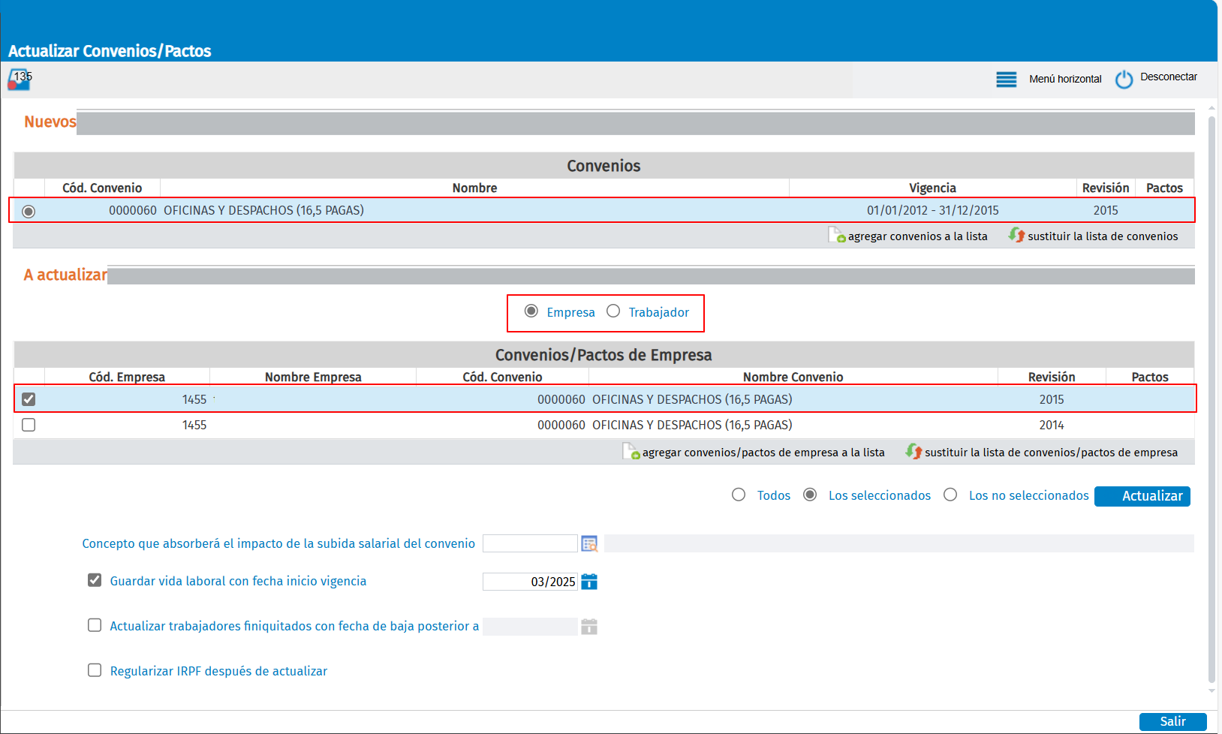Open the Menú horizontal hamburger icon
Viewport: 1222px width, 734px height.
pyautogui.click(x=1007, y=80)
